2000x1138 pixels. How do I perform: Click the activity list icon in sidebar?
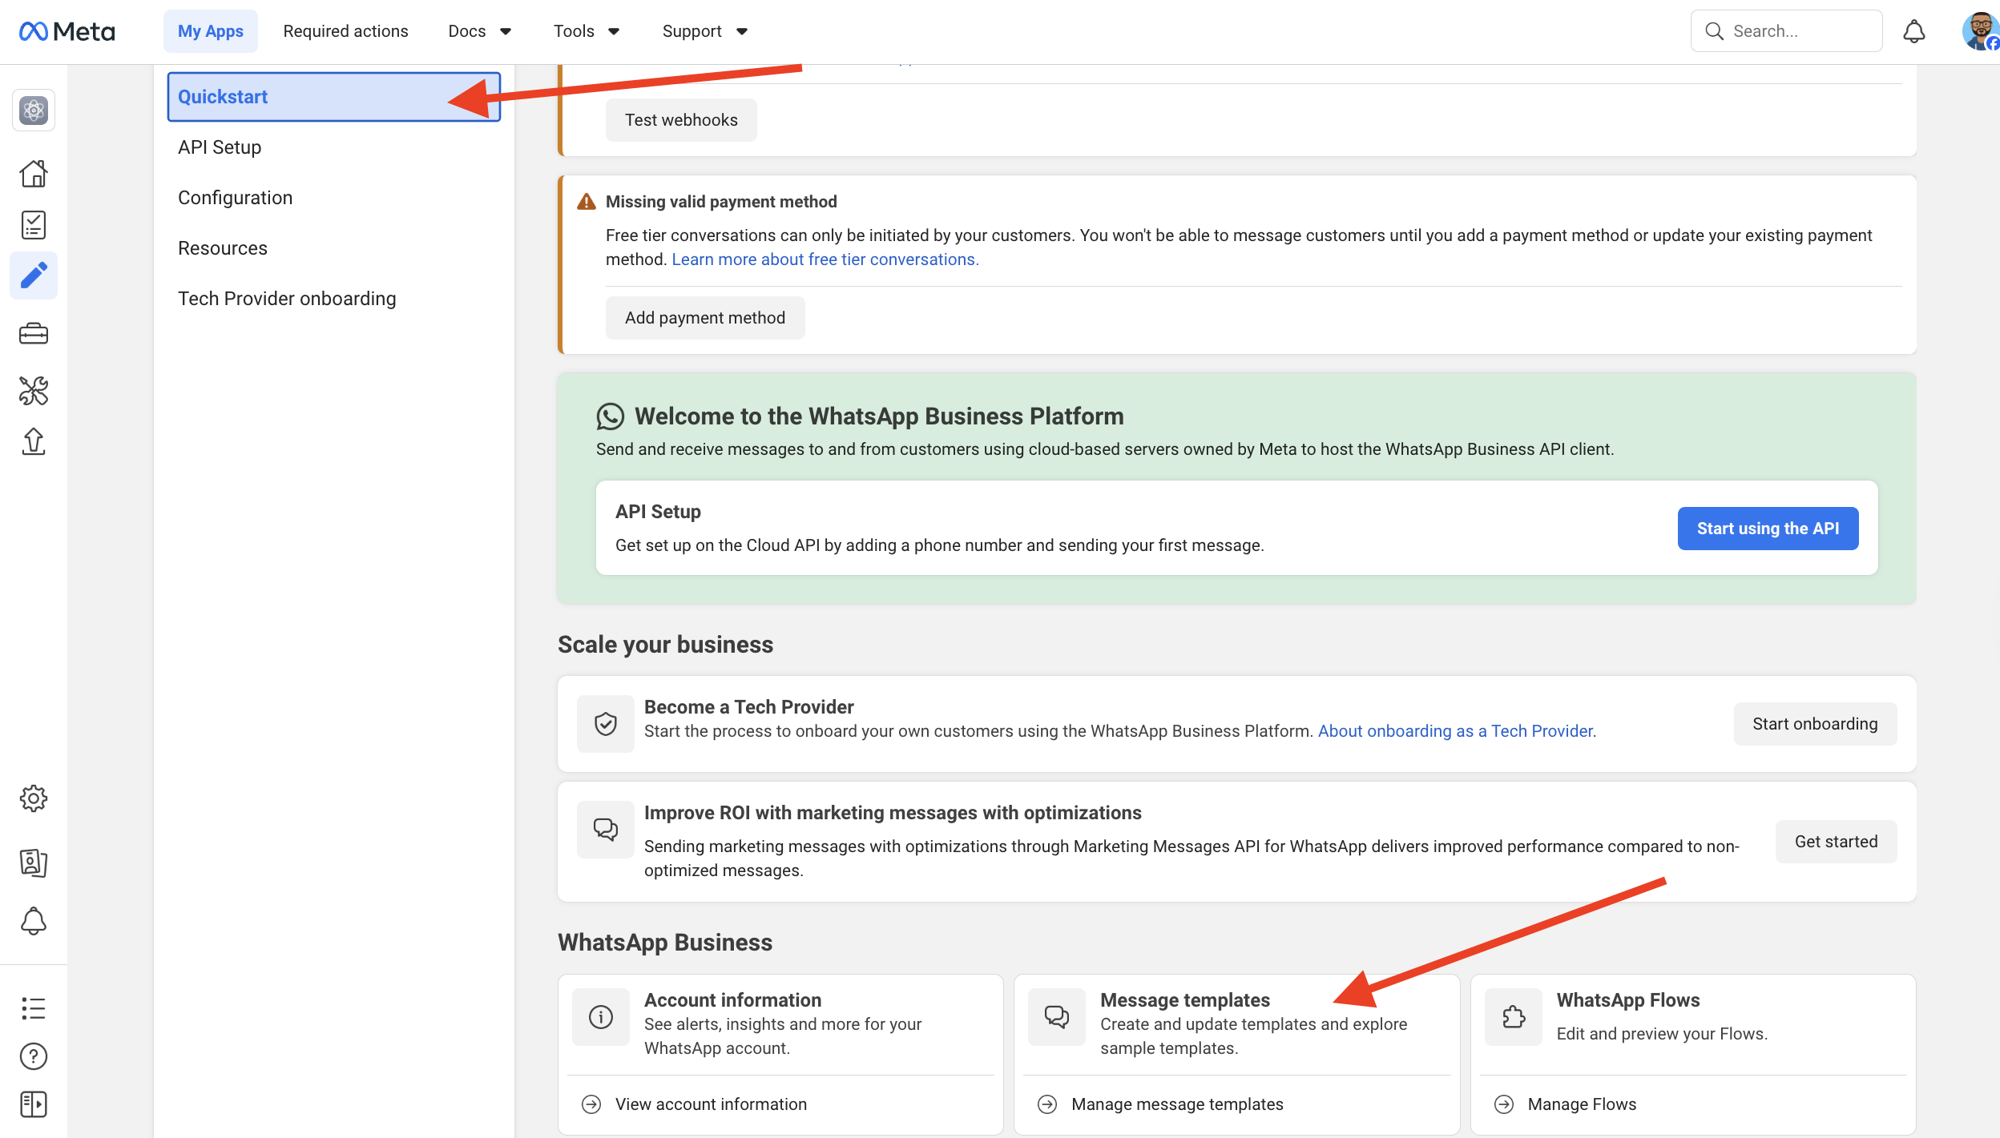34,1008
